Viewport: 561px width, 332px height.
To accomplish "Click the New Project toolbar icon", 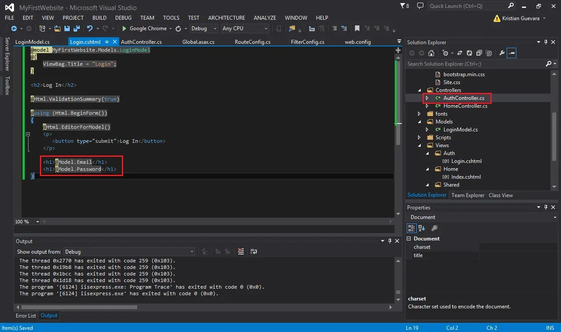I will pos(42,28).
